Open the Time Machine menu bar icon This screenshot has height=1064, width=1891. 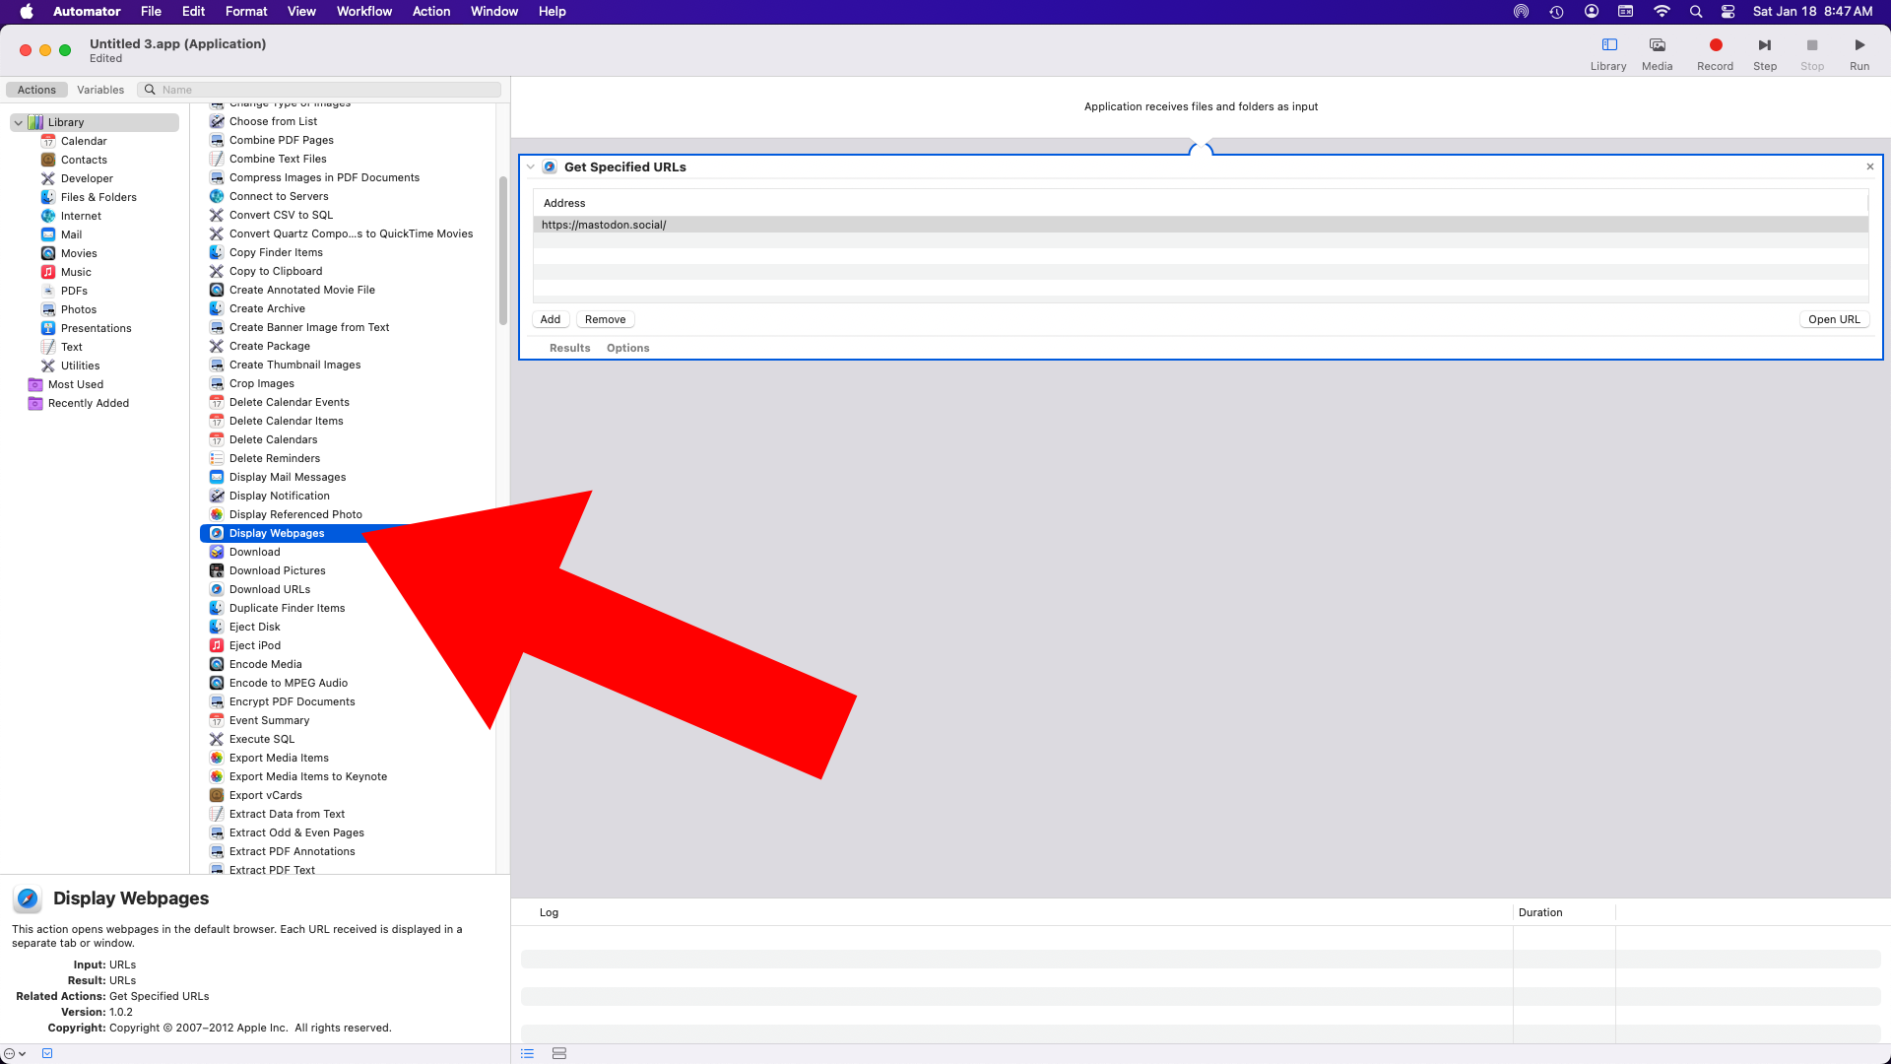click(x=1556, y=12)
